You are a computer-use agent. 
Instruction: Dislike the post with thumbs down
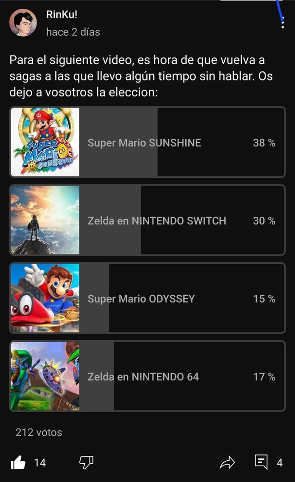pos(86,463)
